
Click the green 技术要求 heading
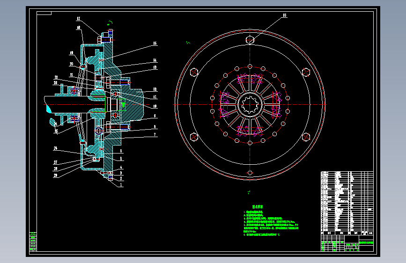coord(258,207)
